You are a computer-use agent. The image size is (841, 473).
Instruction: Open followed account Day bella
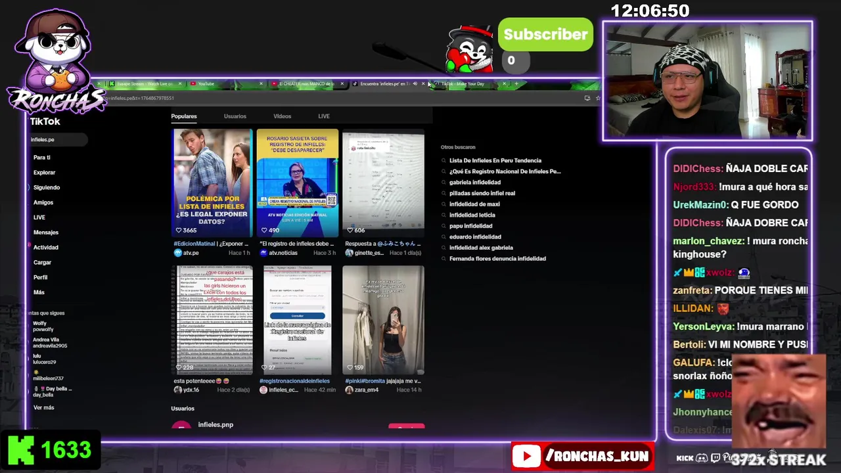[x=51, y=392]
